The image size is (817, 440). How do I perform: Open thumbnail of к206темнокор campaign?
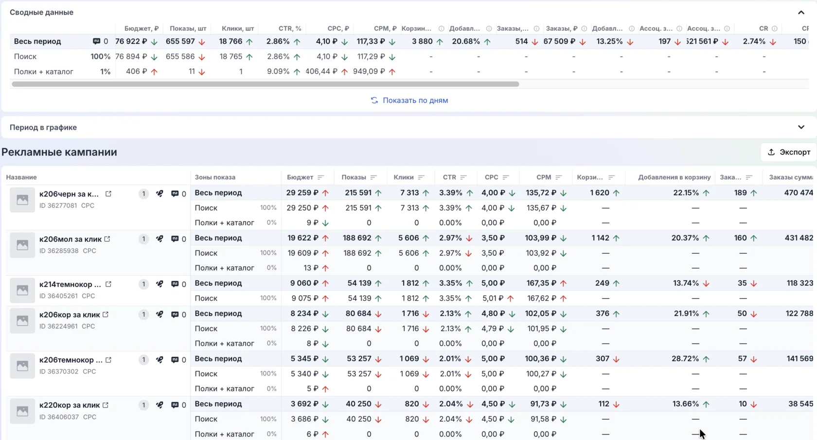pos(22,366)
